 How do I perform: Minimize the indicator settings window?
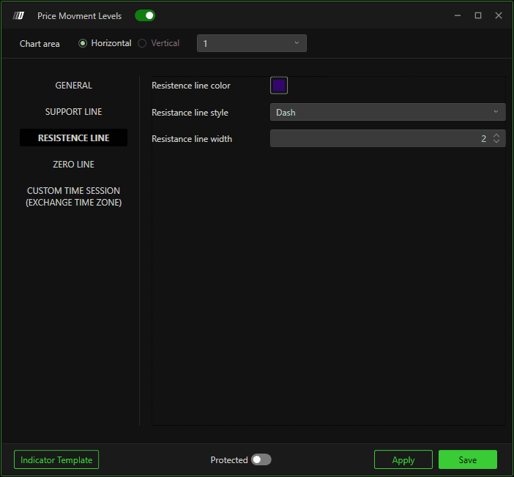click(x=458, y=15)
